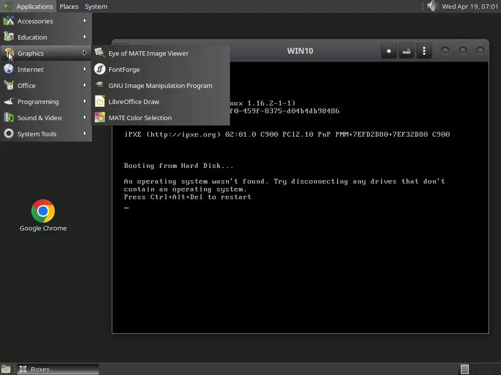
Task: Expand the Programming submenu arrow
Action: (85, 101)
